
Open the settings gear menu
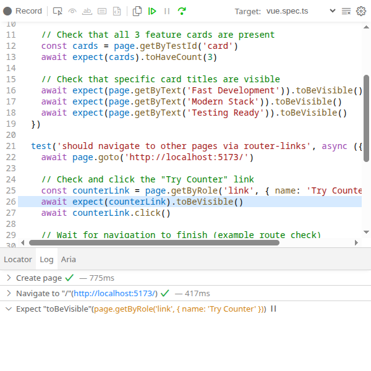(361, 11)
